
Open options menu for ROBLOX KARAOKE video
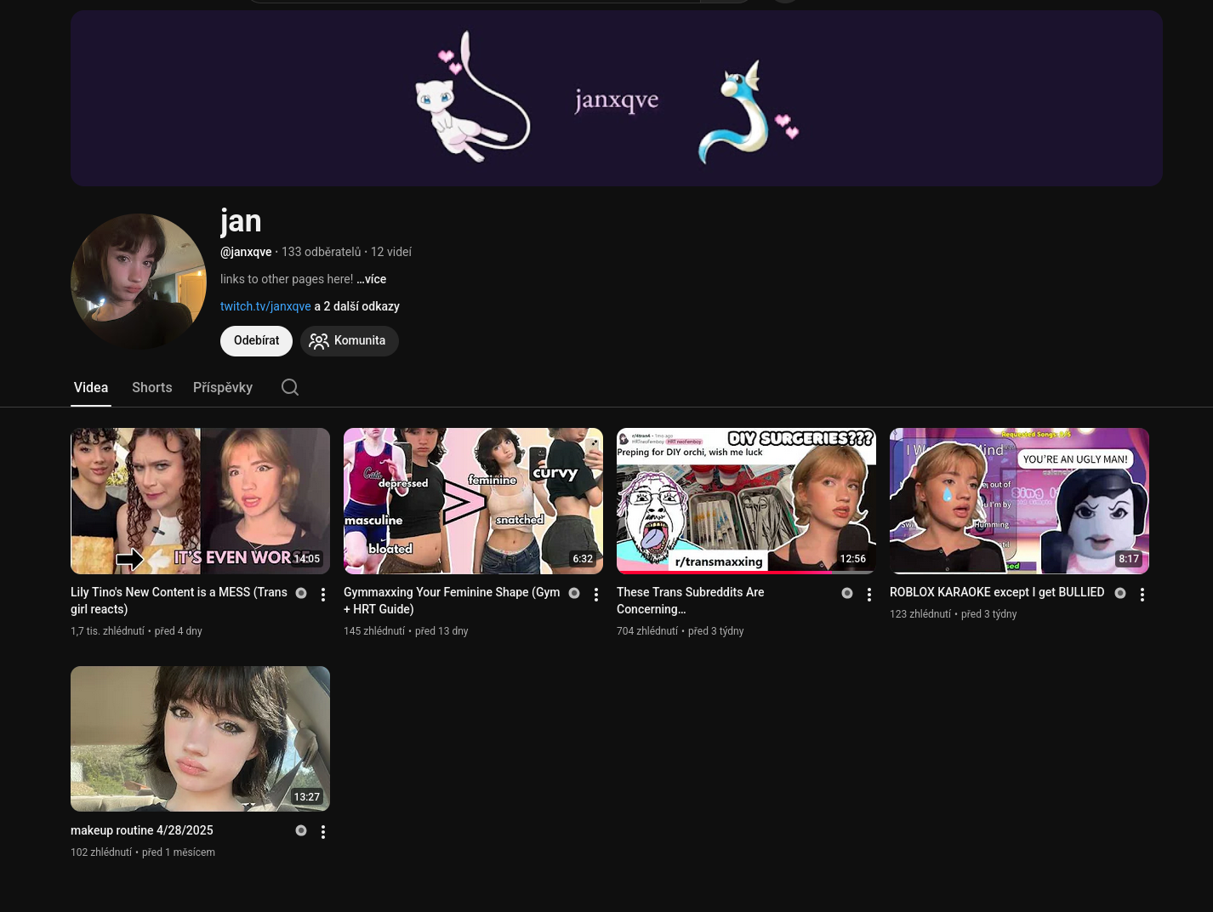click(1142, 595)
